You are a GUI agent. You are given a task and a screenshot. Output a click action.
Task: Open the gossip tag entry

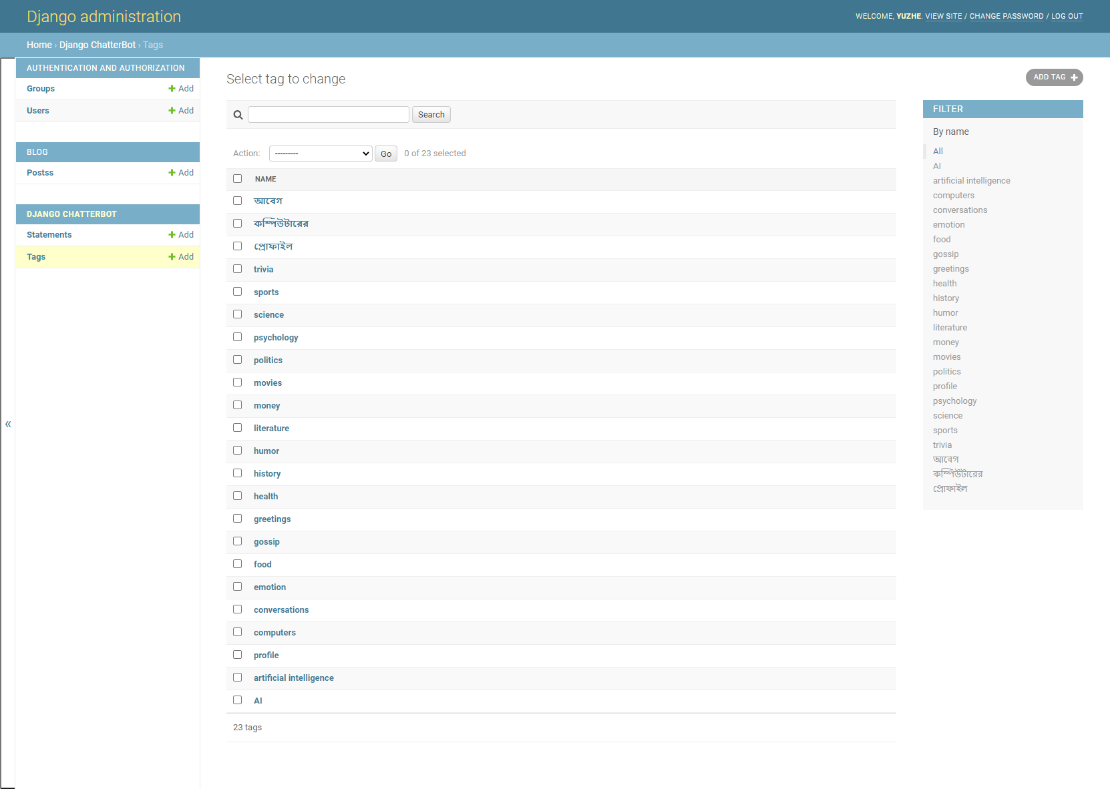(266, 542)
